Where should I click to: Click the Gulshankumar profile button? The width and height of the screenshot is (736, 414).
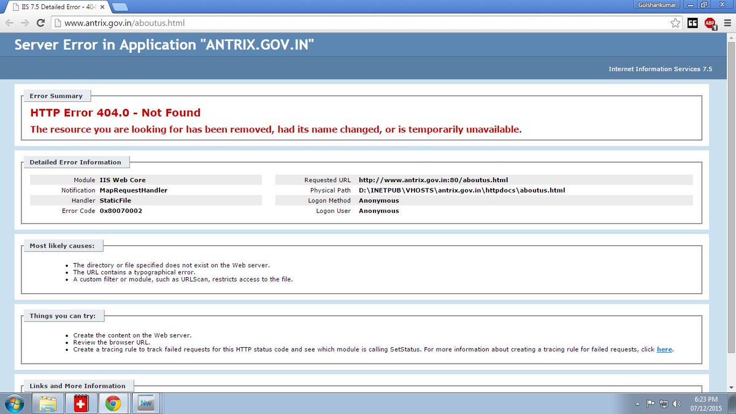pos(657,4)
